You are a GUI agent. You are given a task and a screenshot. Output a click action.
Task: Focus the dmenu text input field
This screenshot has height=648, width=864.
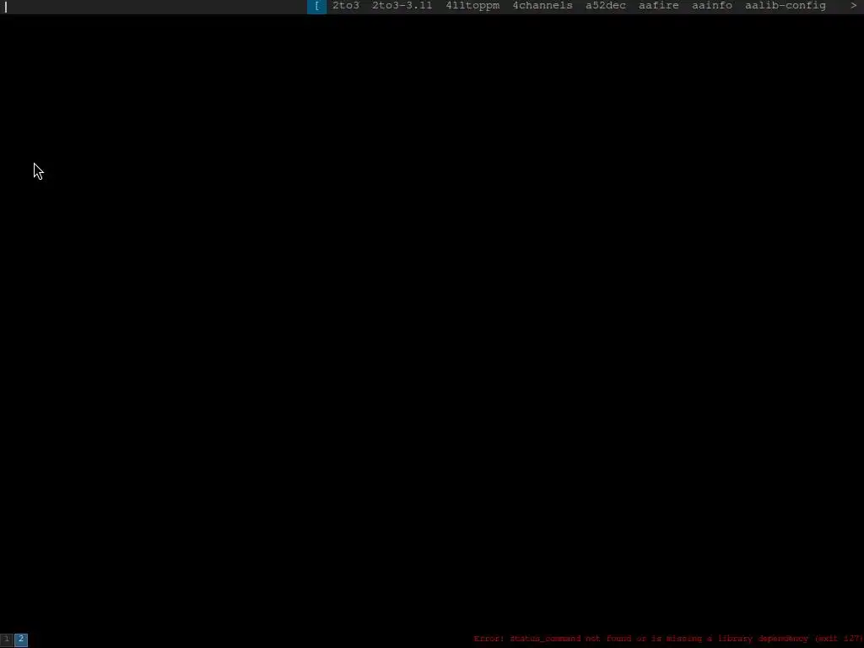point(154,6)
